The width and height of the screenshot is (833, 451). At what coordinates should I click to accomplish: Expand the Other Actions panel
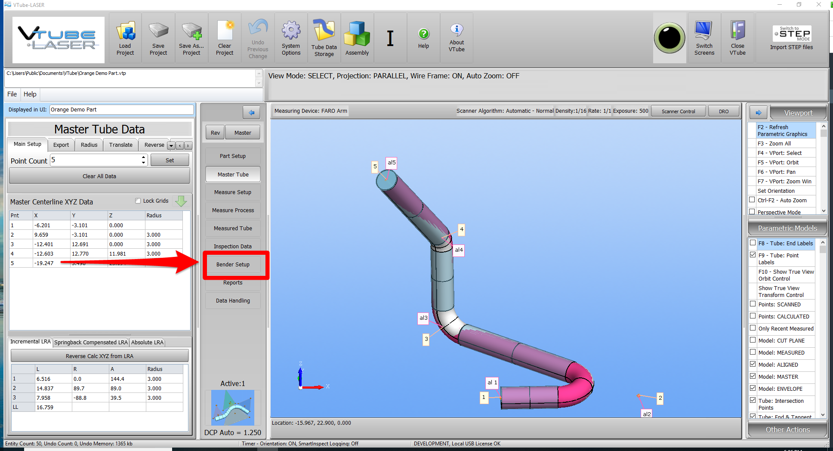click(x=787, y=429)
